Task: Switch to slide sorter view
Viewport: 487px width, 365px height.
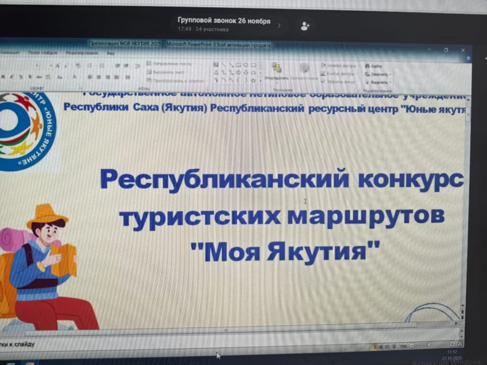Action: tap(381, 346)
